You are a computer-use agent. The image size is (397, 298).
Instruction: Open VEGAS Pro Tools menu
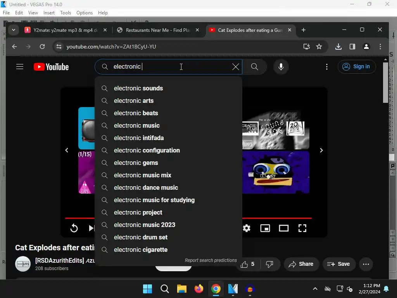point(66,13)
